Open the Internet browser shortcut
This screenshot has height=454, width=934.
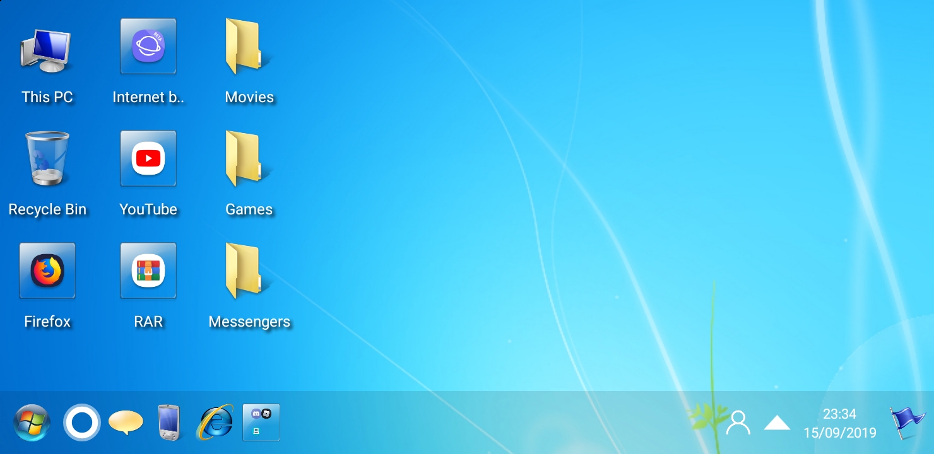click(x=148, y=46)
